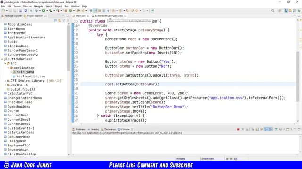The height and width of the screenshot is (169, 302).
Task: Click the Open Perspective icon
Action: (280, 11)
